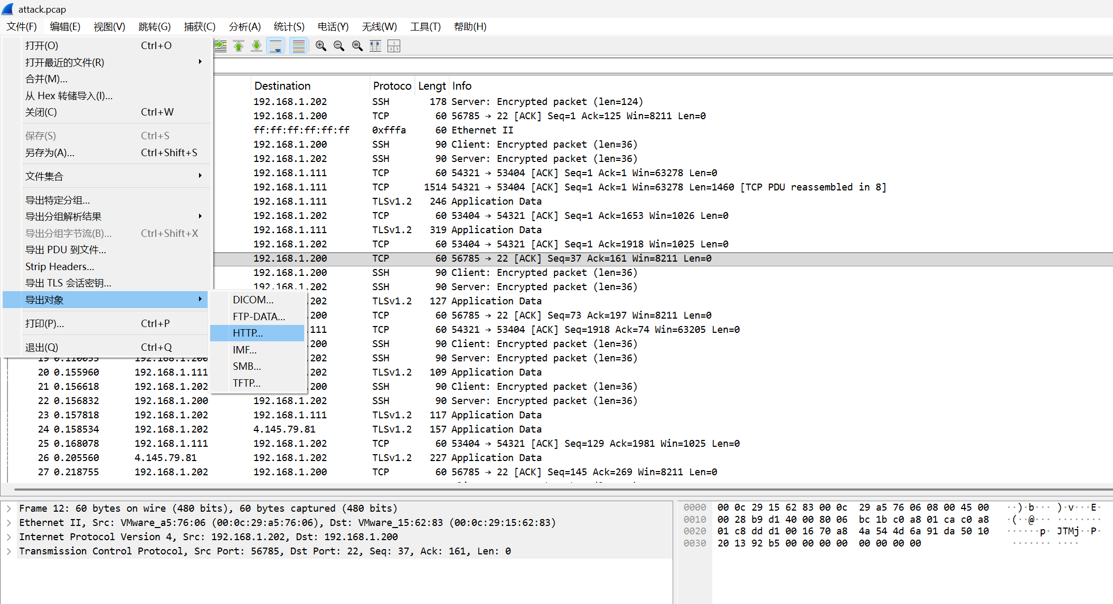This screenshot has width=1113, height=604.
Task: Click the go to last packet icon
Action: point(257,46)
